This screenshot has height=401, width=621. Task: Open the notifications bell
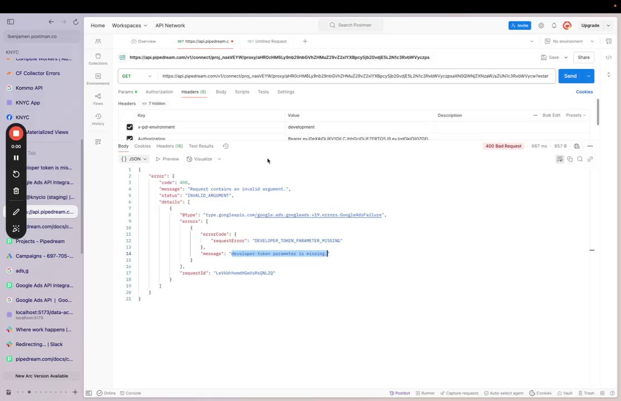[554, 25]
